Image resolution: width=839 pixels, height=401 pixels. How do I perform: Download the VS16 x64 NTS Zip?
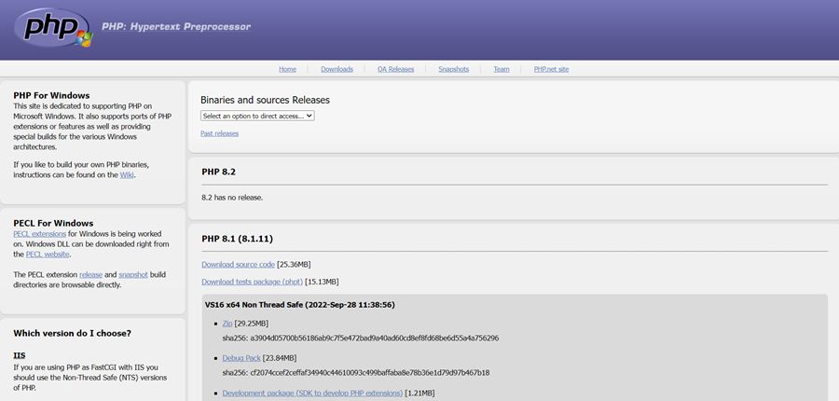pyautogui.click(x=227, y=323)
